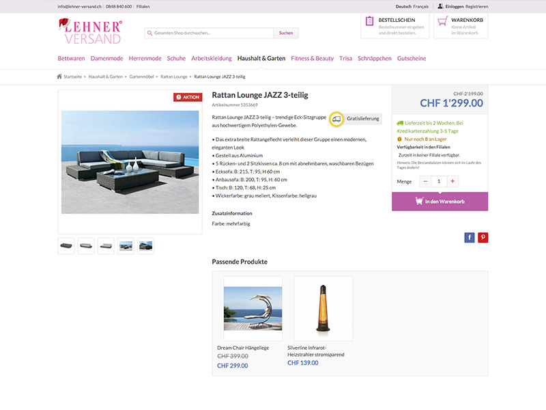This screenshot has height=410, width=546.
Task: Click the green delivery truck icon near Lieferzeit
Action: [x=400, y=123]
